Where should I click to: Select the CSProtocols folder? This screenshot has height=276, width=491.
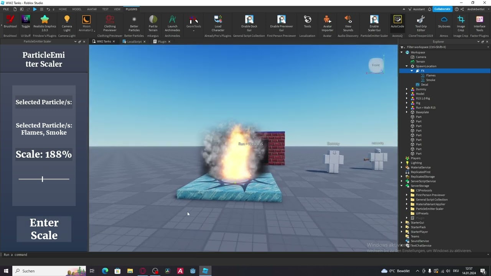tap(424, 191)
